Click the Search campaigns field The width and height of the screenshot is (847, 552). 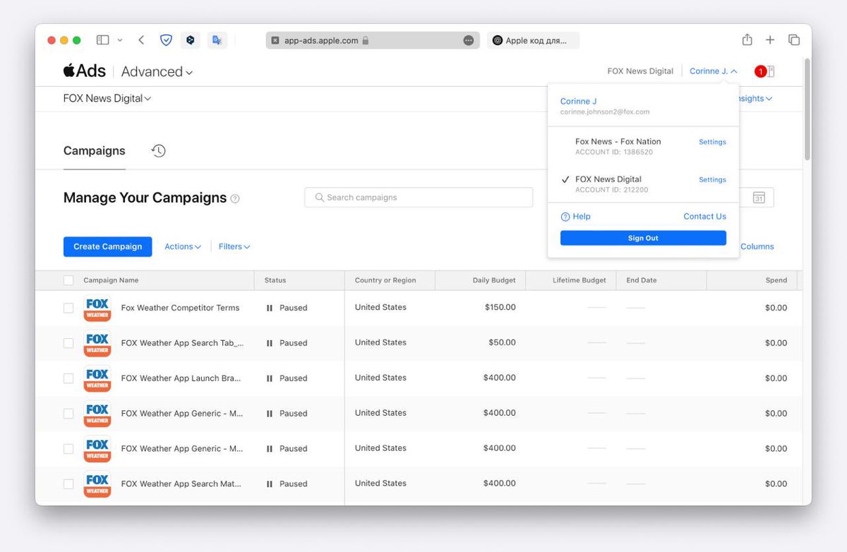pos(419,198)
